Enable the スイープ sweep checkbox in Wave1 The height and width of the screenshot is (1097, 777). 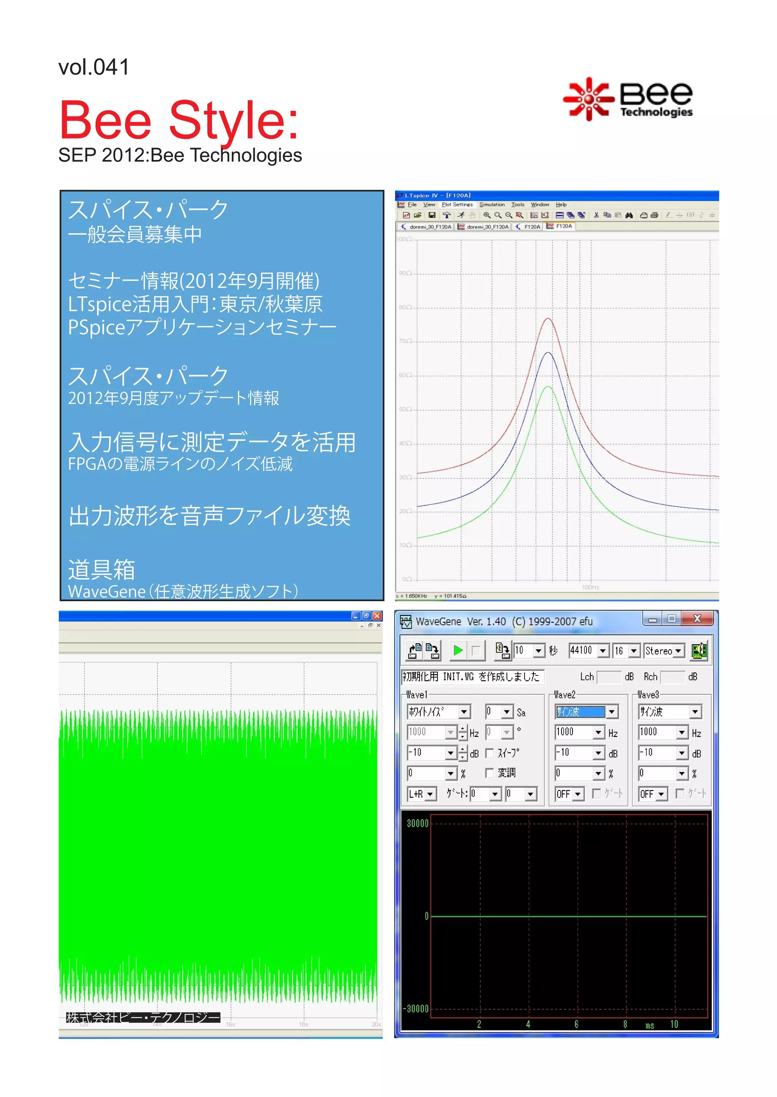coord(489,753)
